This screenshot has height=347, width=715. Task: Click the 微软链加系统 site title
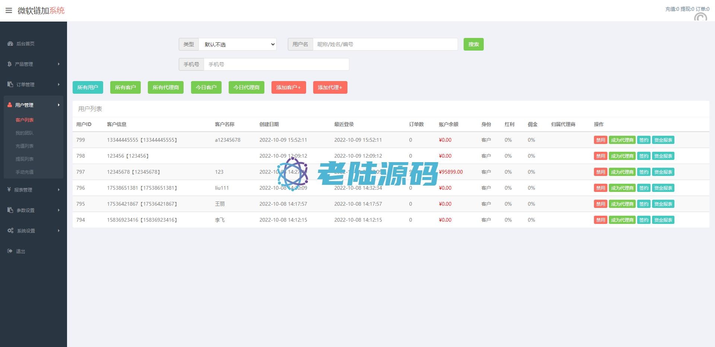click(41, 10)
